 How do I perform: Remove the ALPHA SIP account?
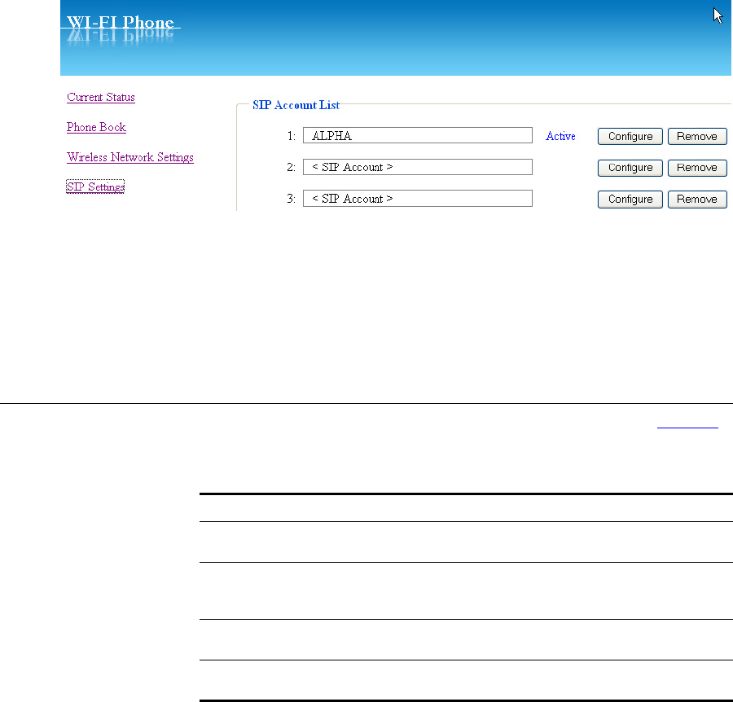[697, 137]
